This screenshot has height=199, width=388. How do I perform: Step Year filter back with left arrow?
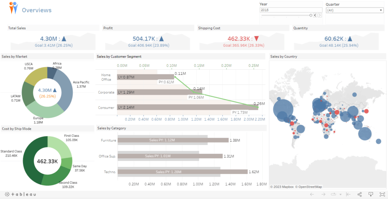315,15
